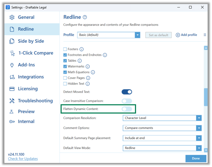Click info icon next to Cover Pages

point(88,78)
